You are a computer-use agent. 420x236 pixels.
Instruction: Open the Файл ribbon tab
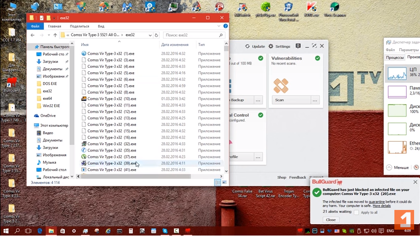point(35,26)
